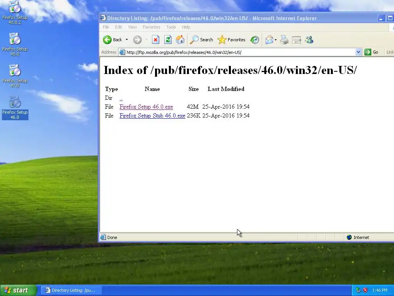
Task: Open the Back history dropdown arrow
Action: pyautogui.click(x=127, y=40)
